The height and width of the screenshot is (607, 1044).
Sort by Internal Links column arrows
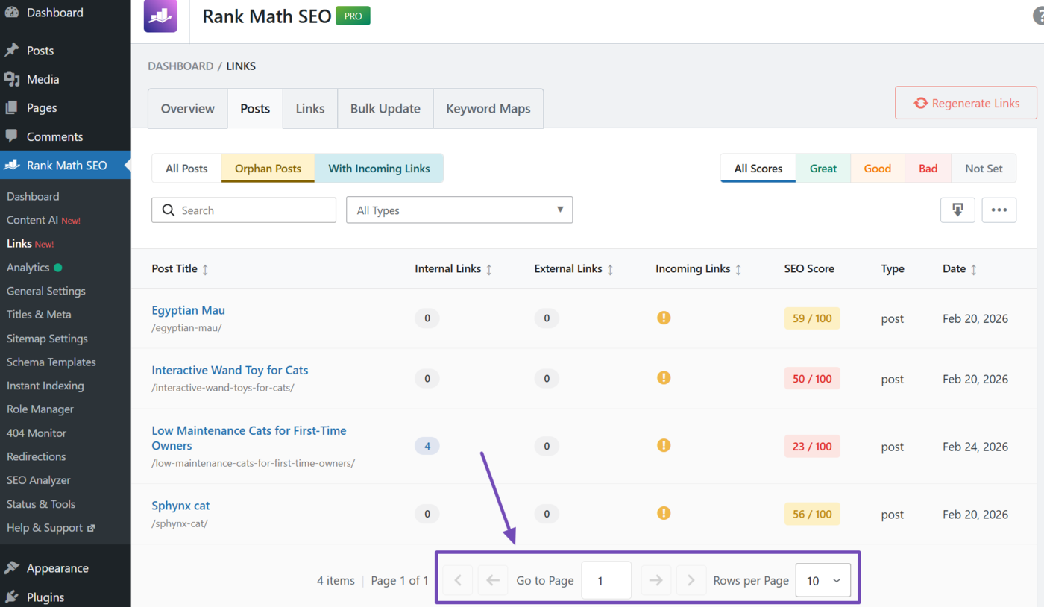(x=489, y=269)
